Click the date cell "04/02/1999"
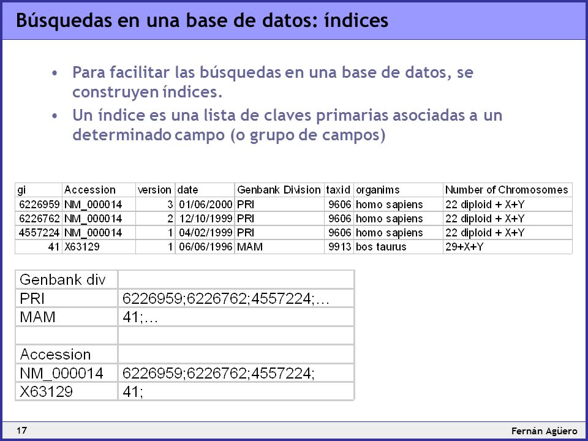 click(206, 233)
